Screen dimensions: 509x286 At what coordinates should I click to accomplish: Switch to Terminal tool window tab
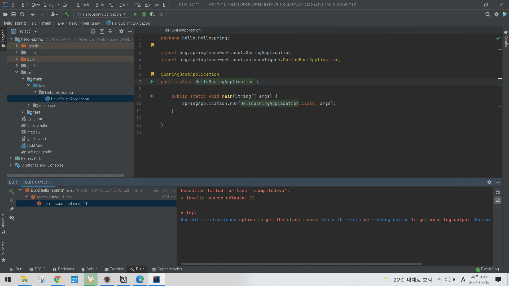point(114,269)
